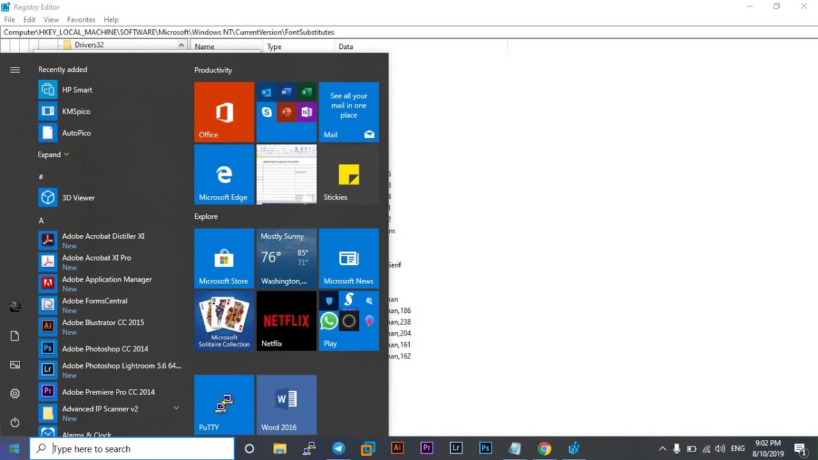Open 3D Viewer app
818x460 pixels.
[110, 198]
